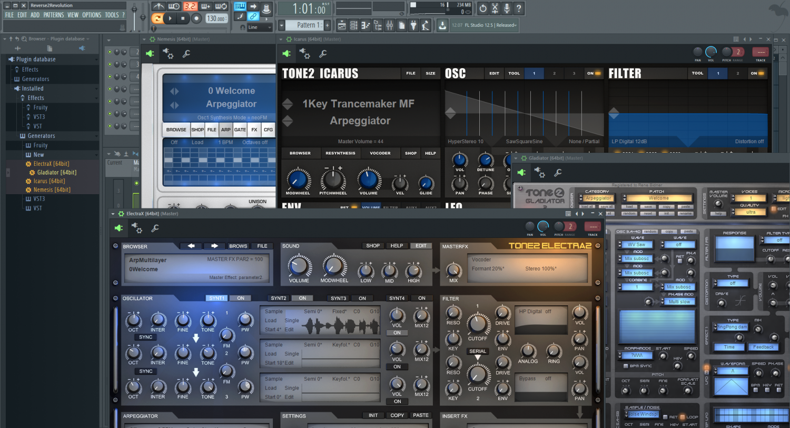Click the Nemesis green plug icon
The height and width of the screenshot is (428, 790).
tap(150, 53)
